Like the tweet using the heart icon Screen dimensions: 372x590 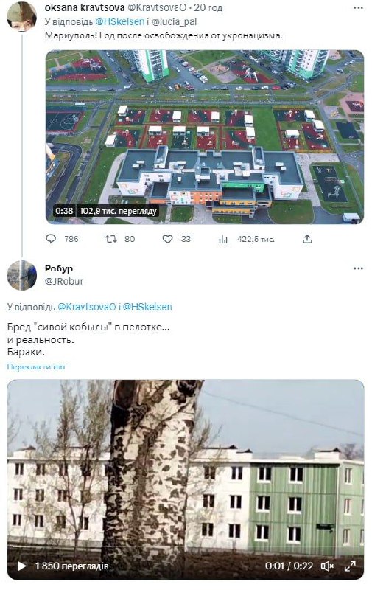(168, 239)
